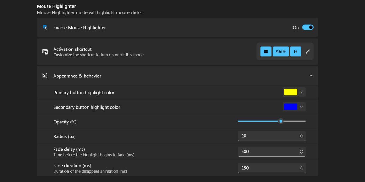Click the Appearance & behavior section icon

pyautogui.click(x=45, y=76)
